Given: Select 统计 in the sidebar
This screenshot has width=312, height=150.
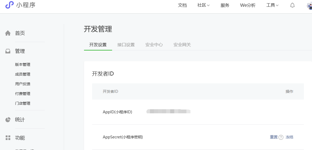Looking at the screenshot, I should pos(20,120).
